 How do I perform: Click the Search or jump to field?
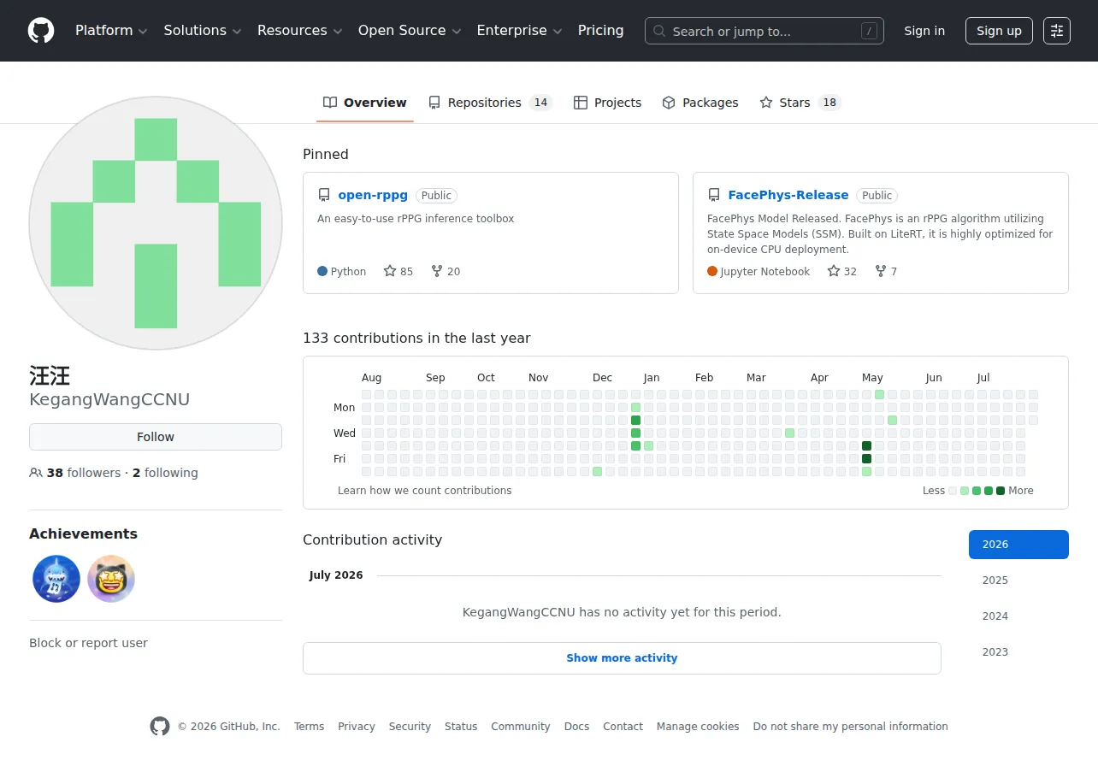[x=764, y=31]
